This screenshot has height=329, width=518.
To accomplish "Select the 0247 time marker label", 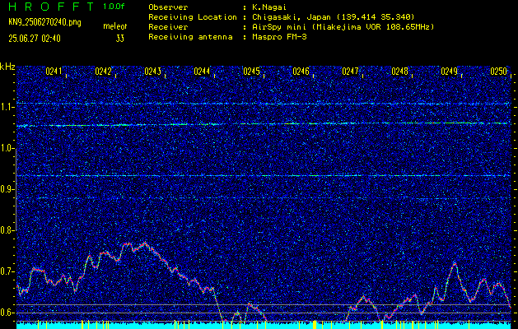I will [350, 72].
